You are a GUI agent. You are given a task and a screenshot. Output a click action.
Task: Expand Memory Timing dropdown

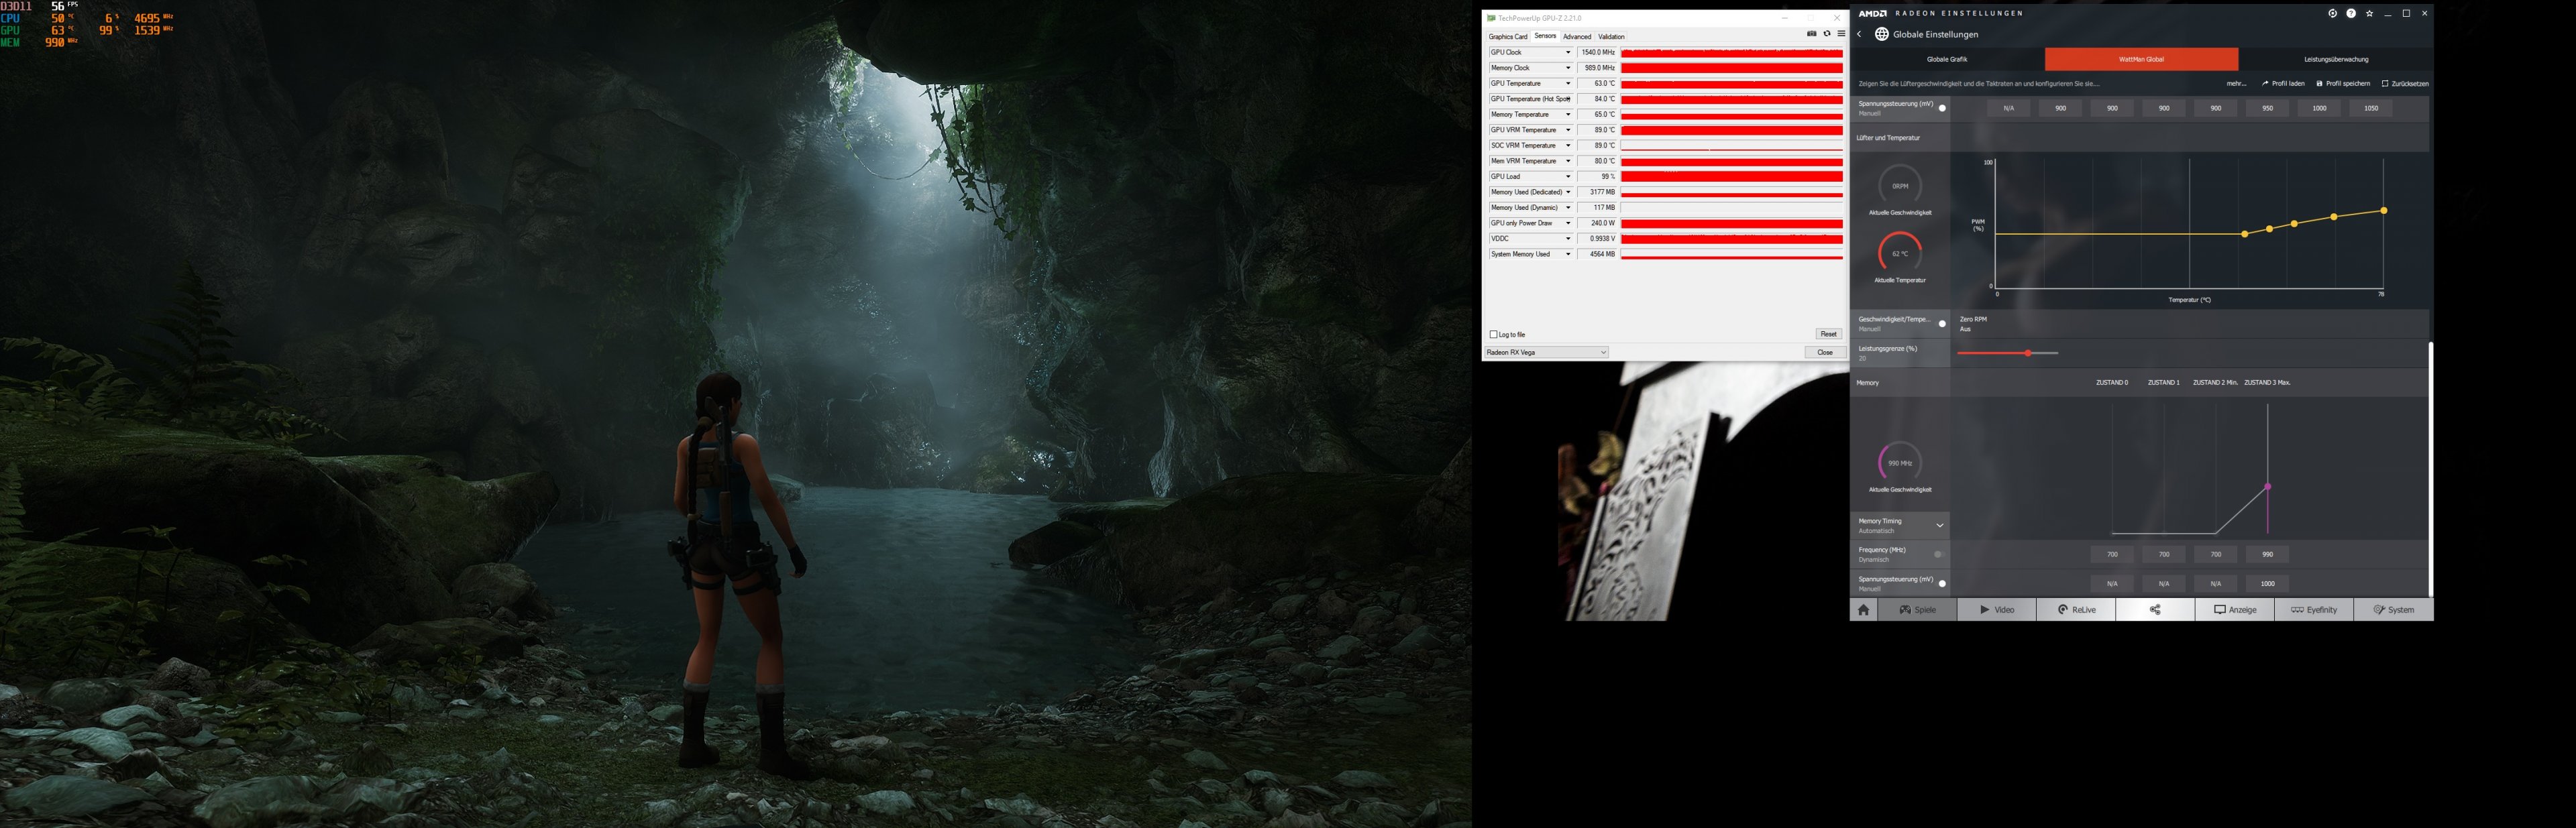coord(1939,525)
